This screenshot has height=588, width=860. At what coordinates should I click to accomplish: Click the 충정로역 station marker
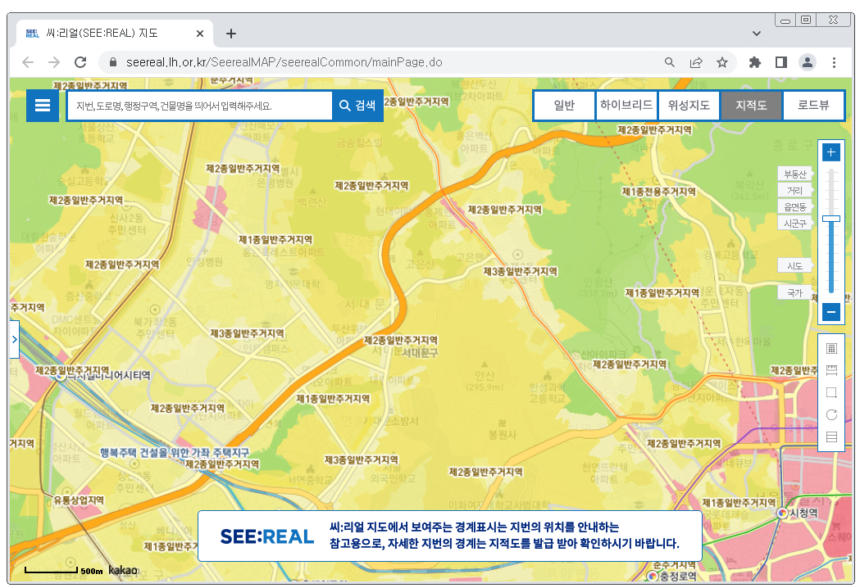[x=653, y=576]
